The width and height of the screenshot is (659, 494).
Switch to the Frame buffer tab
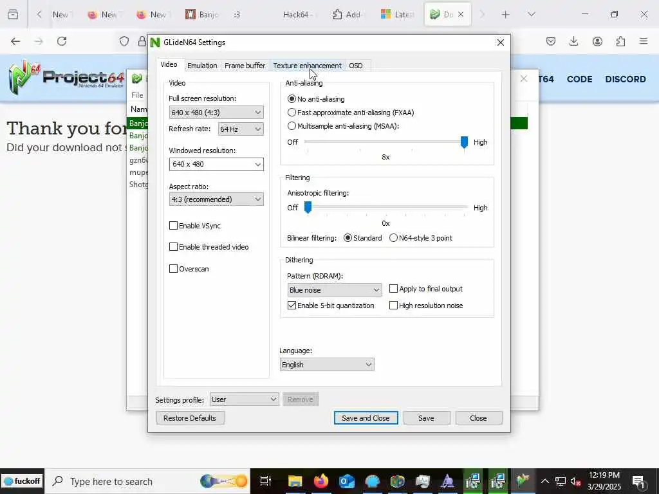245,66
